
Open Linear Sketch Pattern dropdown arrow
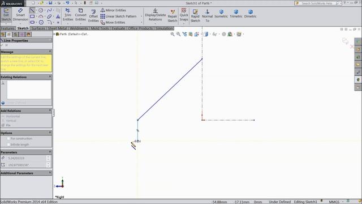click(141, 16)
